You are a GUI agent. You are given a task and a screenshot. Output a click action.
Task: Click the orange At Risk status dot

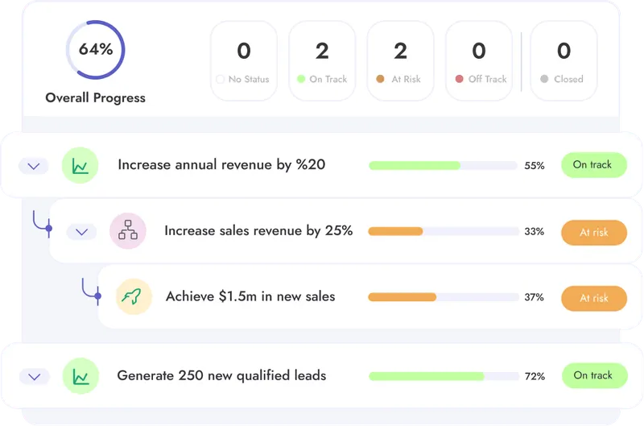coord(380,79)
